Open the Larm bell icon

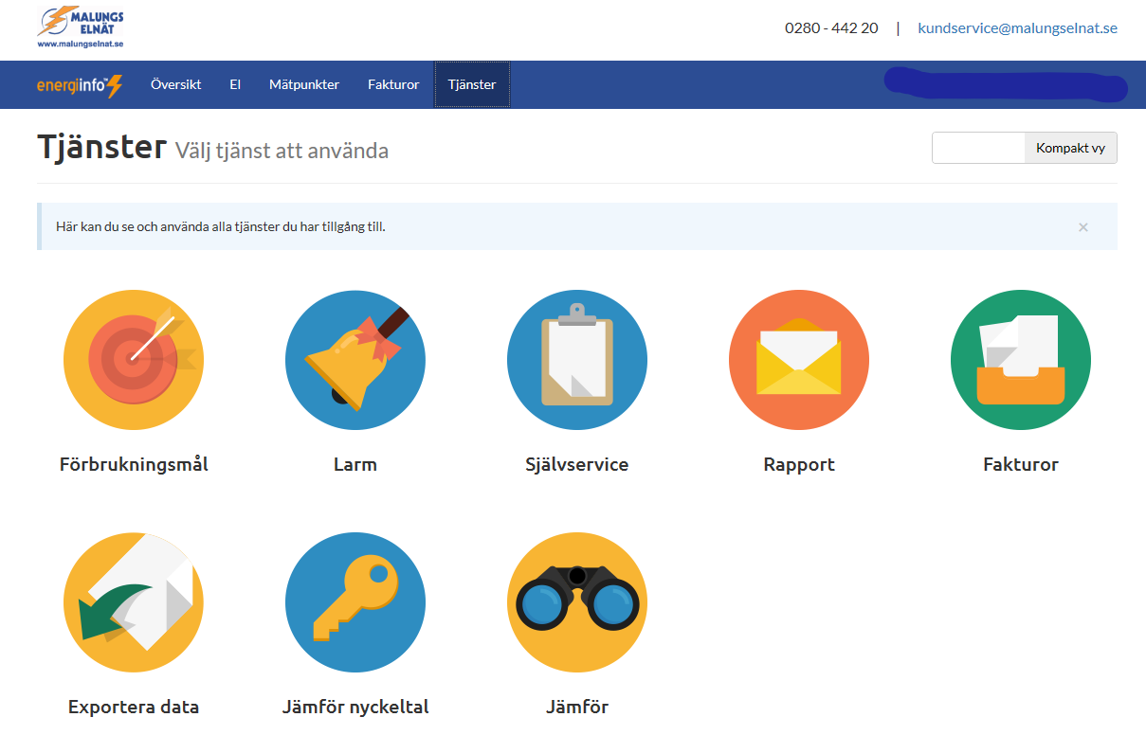click(x=355, y=360)
